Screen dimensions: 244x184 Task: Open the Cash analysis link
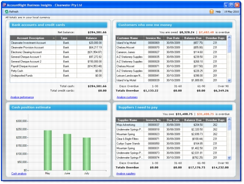point(19,174)
